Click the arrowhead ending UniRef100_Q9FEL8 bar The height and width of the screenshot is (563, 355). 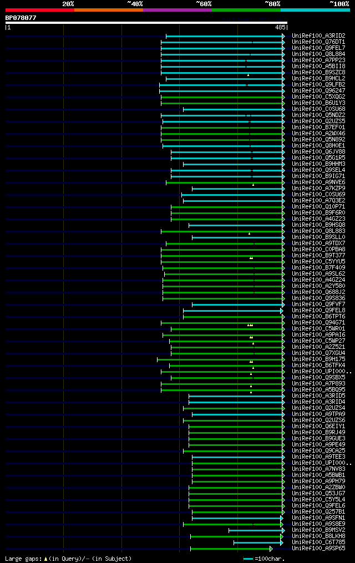tap(282, 311)
